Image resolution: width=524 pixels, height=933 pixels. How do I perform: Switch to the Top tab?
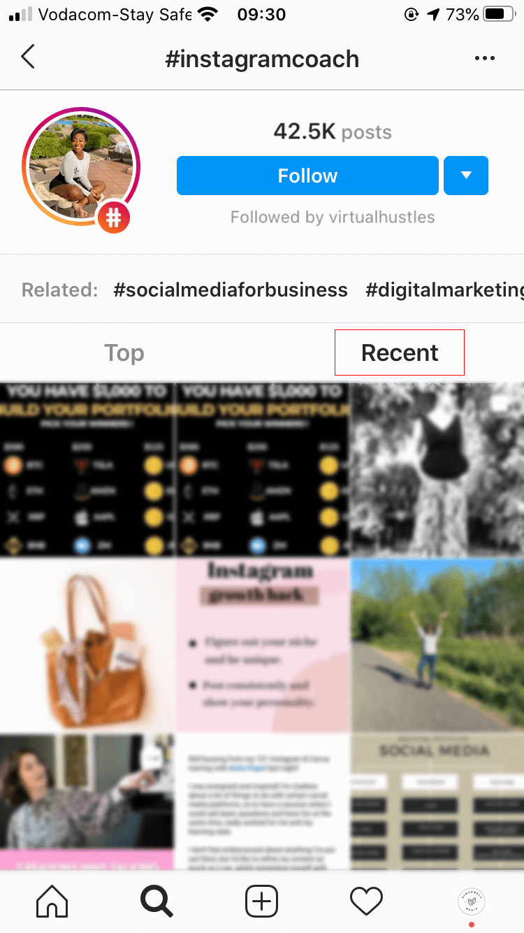pyautogui.click(x=124, y=353)
